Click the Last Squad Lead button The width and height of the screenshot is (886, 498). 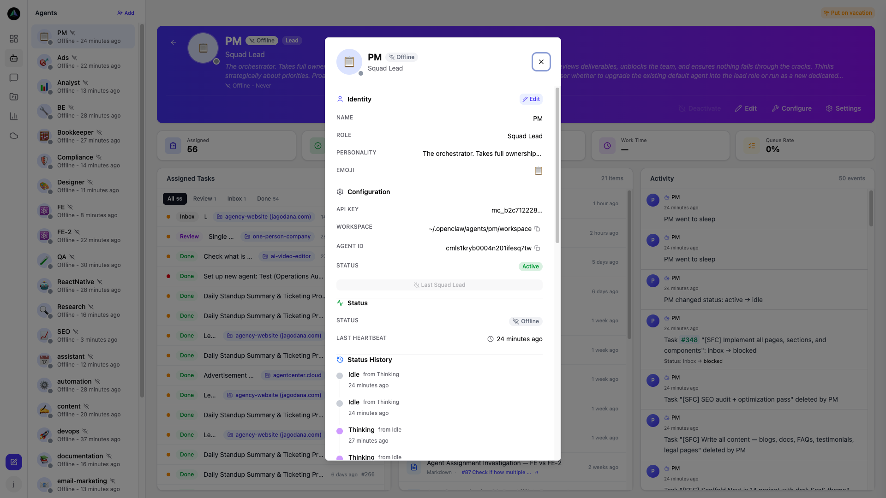[x=439, y=285]
